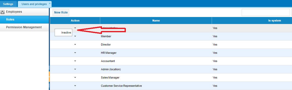Open the Director row action dropdown
Viewport: 292px width, 90px height.
click(x=75, y=44)
